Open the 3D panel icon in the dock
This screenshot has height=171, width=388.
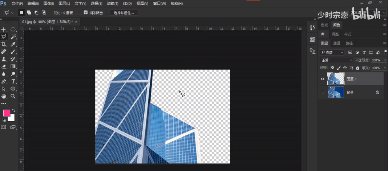coord(312,51)
